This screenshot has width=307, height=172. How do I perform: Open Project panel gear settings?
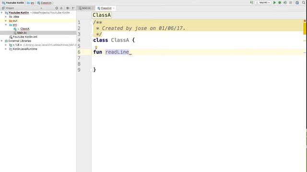[68, 8]
